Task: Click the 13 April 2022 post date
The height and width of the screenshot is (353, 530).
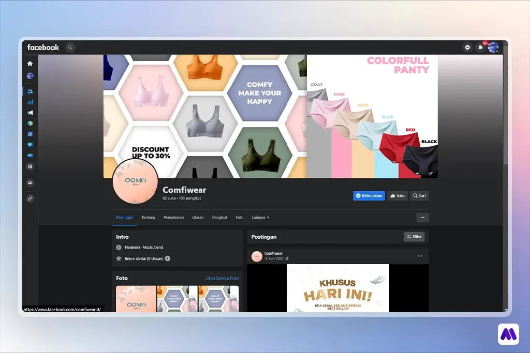Action: pos(274,258)
